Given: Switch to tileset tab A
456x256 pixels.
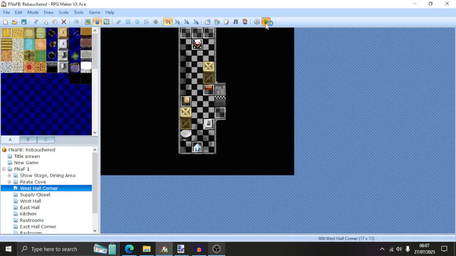Looking at the screenshot, I should (10, 140).
